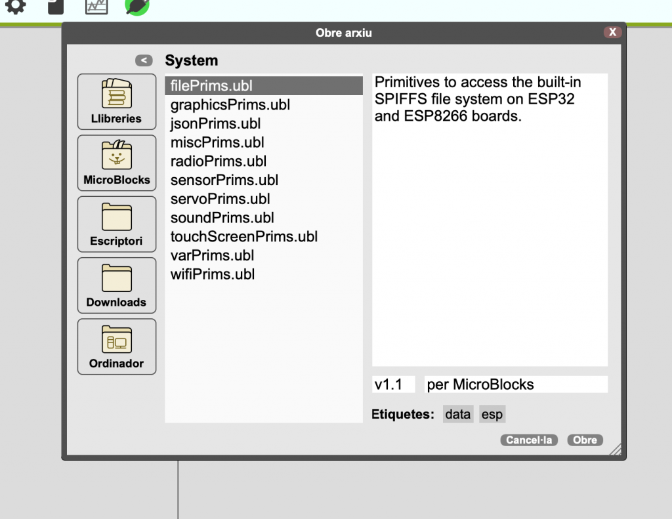Go to the Escriptori folder
The height and width of the screenshot is (519, 672).
(117, 224)
